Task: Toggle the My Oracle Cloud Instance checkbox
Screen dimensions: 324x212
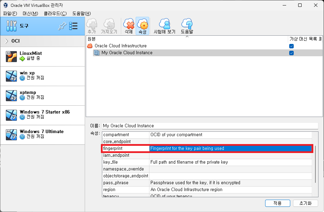Action: 291,53
